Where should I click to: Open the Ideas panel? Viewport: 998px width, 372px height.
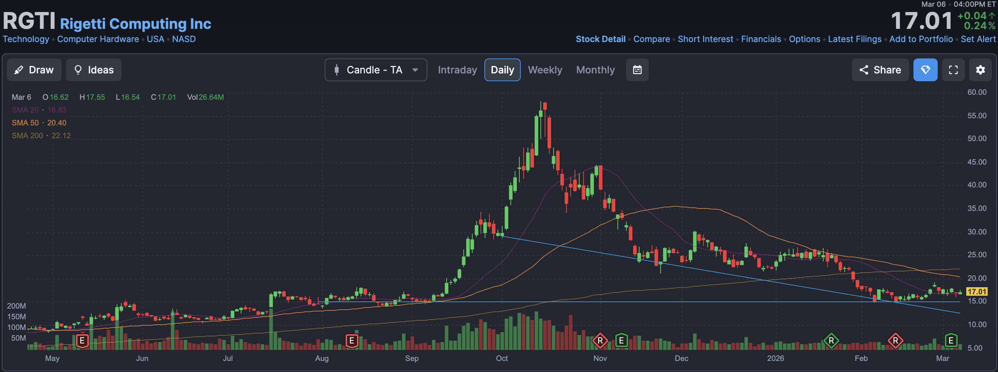[x=93, y=70]
